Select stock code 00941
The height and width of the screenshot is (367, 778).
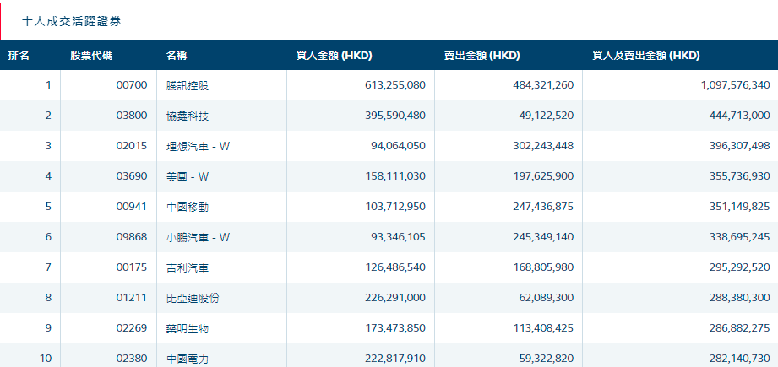click(x=132, y=207)
